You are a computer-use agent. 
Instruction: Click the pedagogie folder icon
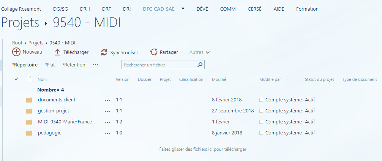29,133
